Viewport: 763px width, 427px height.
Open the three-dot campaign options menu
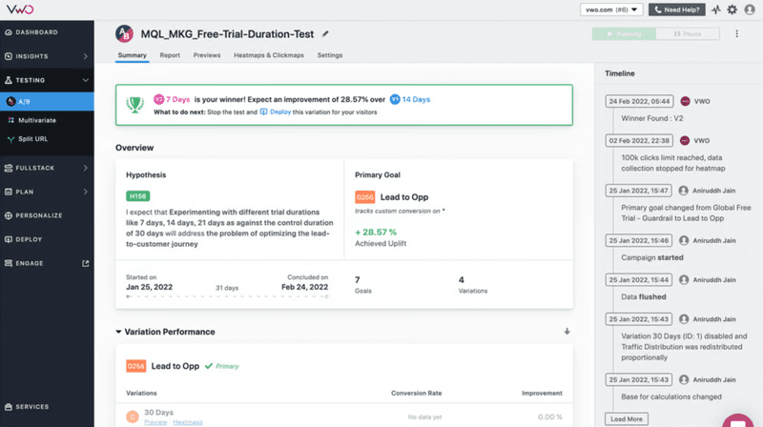737,33
